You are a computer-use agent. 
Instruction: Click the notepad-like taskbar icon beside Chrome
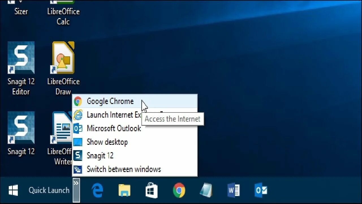[206, 190]
